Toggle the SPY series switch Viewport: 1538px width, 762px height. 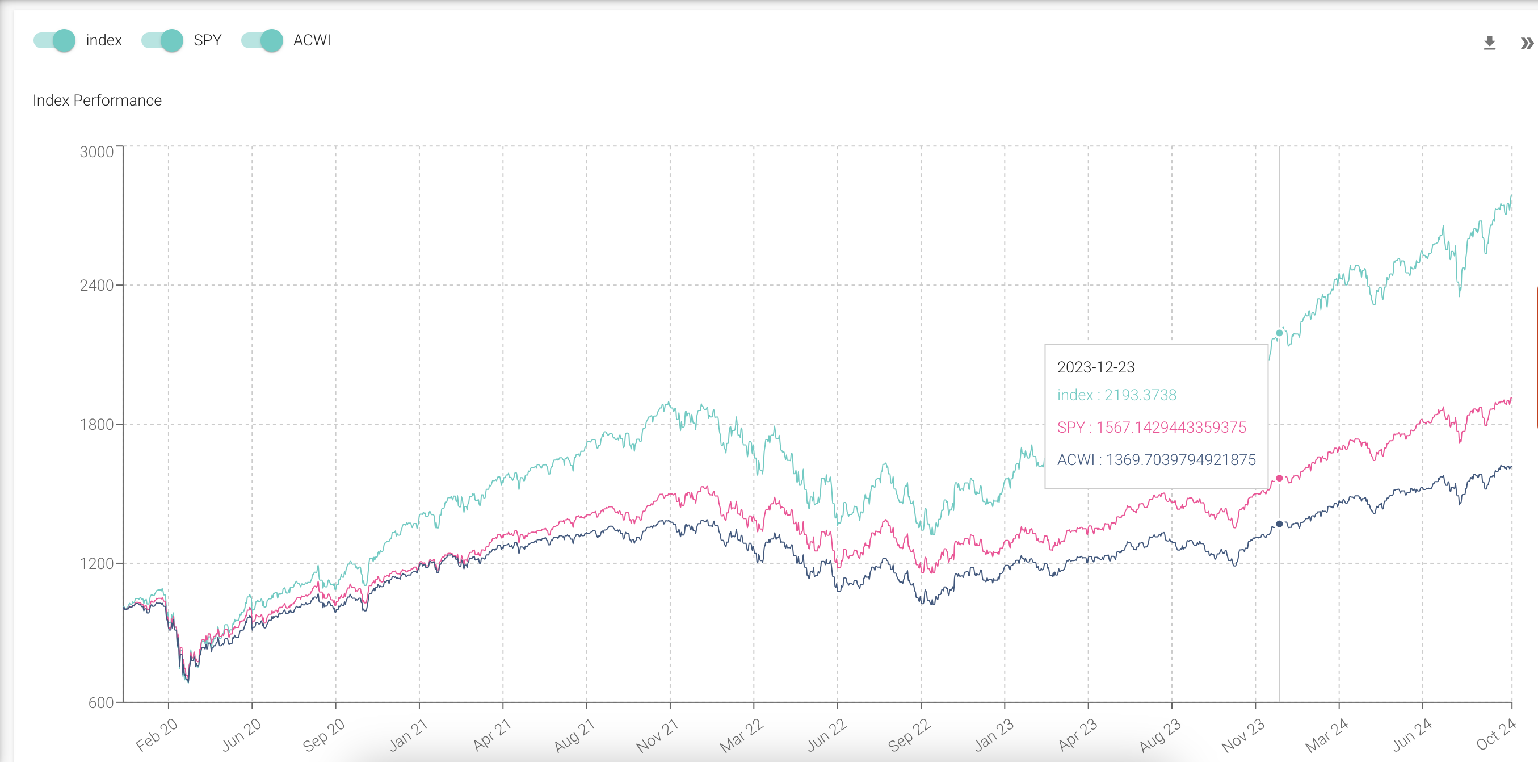(162, 41)
